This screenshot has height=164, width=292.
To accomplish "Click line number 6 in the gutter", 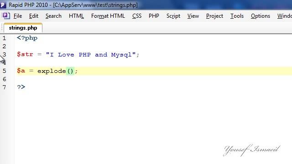I will 4,79.
